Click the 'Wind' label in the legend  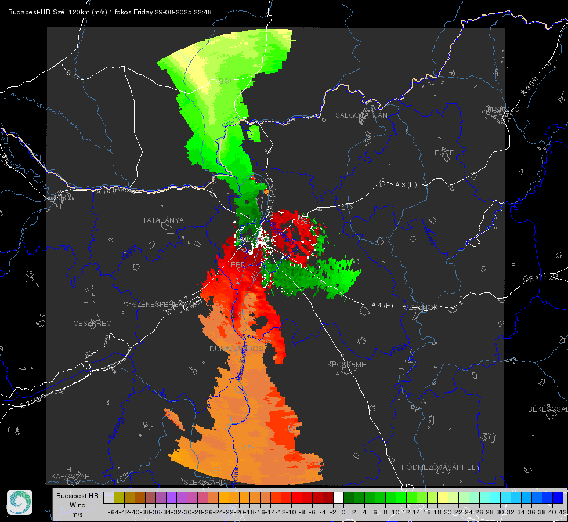tap(78, 505)
